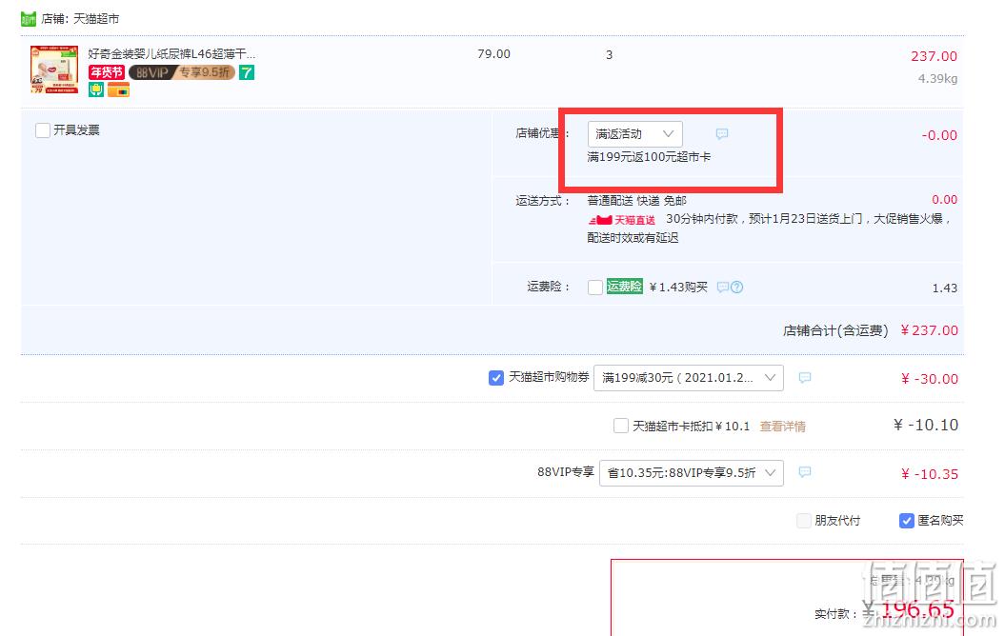This screenshot has width=1005, height=636.
Task: Click the green Tmall Supermarket store icon
Action: coord(29,19)
